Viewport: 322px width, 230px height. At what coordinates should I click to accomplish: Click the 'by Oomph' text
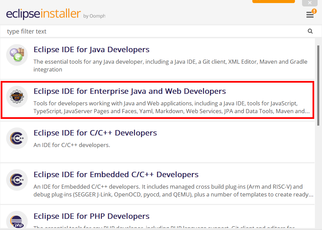pos(94,16)
